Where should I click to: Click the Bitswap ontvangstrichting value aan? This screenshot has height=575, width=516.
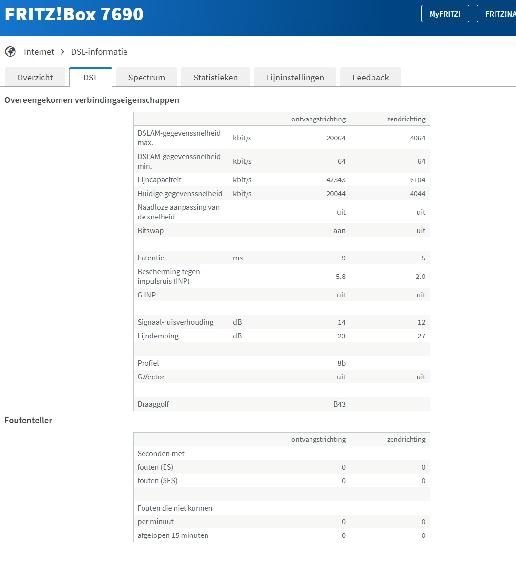(x=339, y=230)
